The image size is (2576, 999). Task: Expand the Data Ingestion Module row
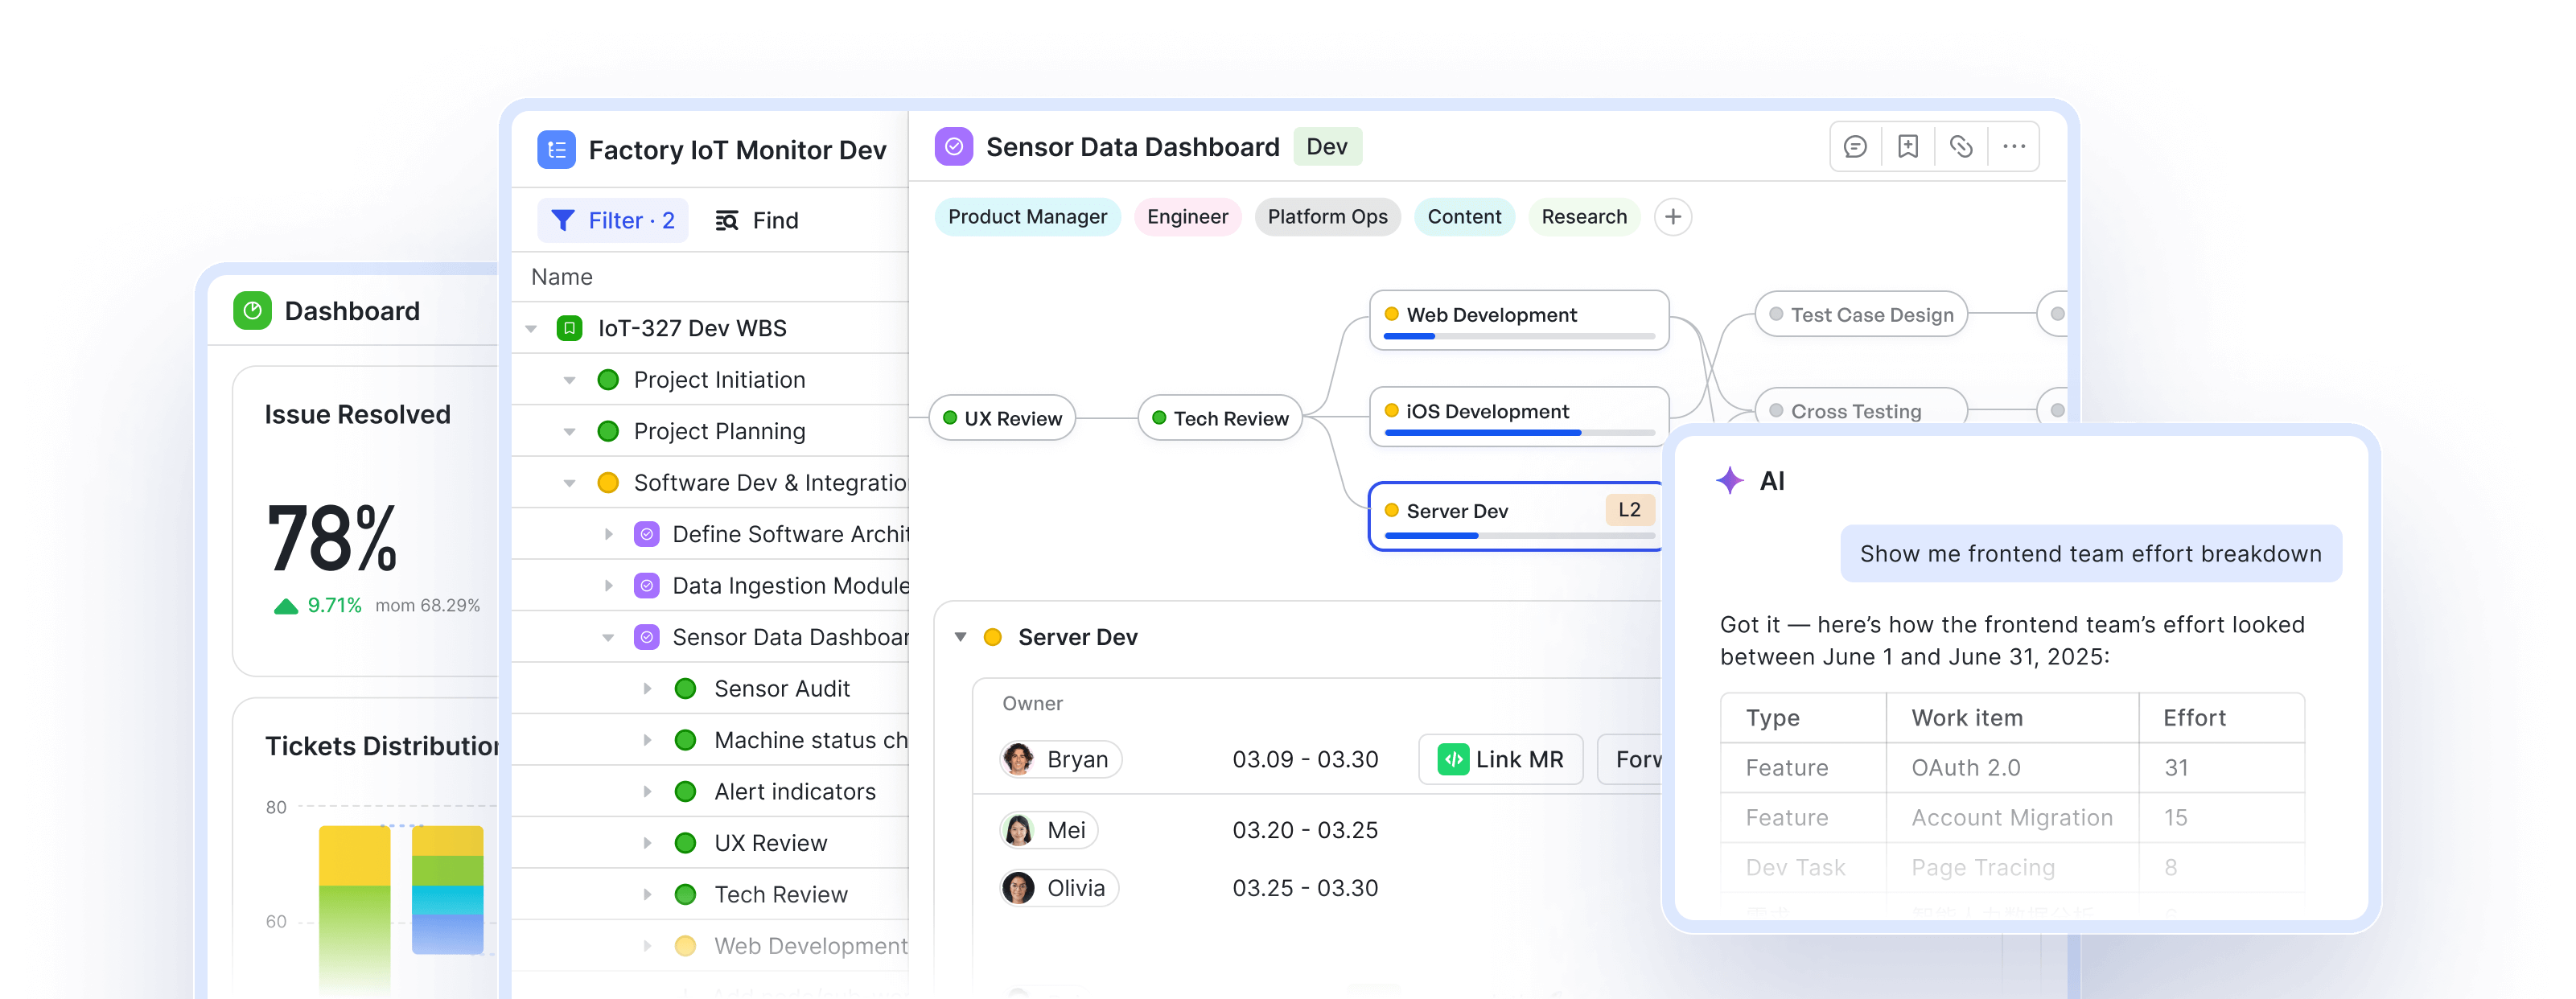(x=608, y=586)
